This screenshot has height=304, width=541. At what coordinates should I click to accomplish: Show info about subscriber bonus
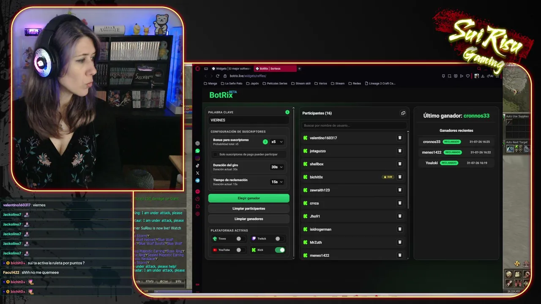tap(265, 142)
